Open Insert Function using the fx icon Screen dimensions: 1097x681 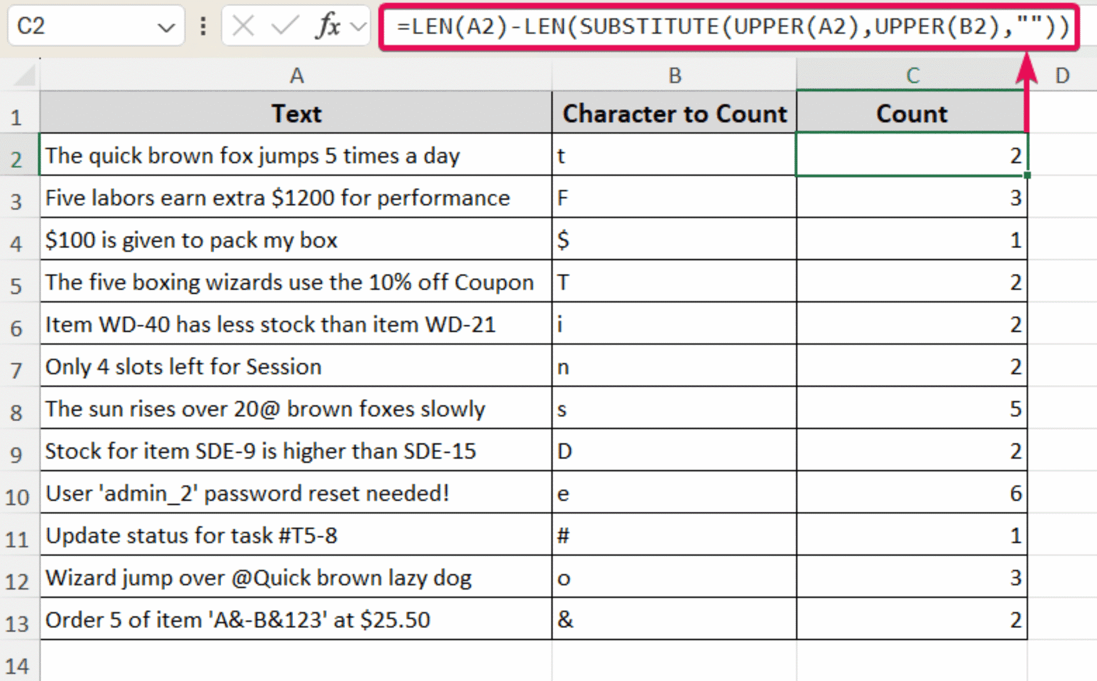pyautogui.click(x=329, y=26)
